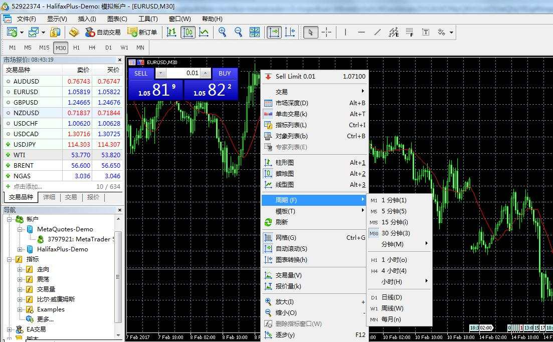This screenshot has height=342, width=553.
Task: Collapse the MetaQuotes-Demo account node
Action: [20, 229]
